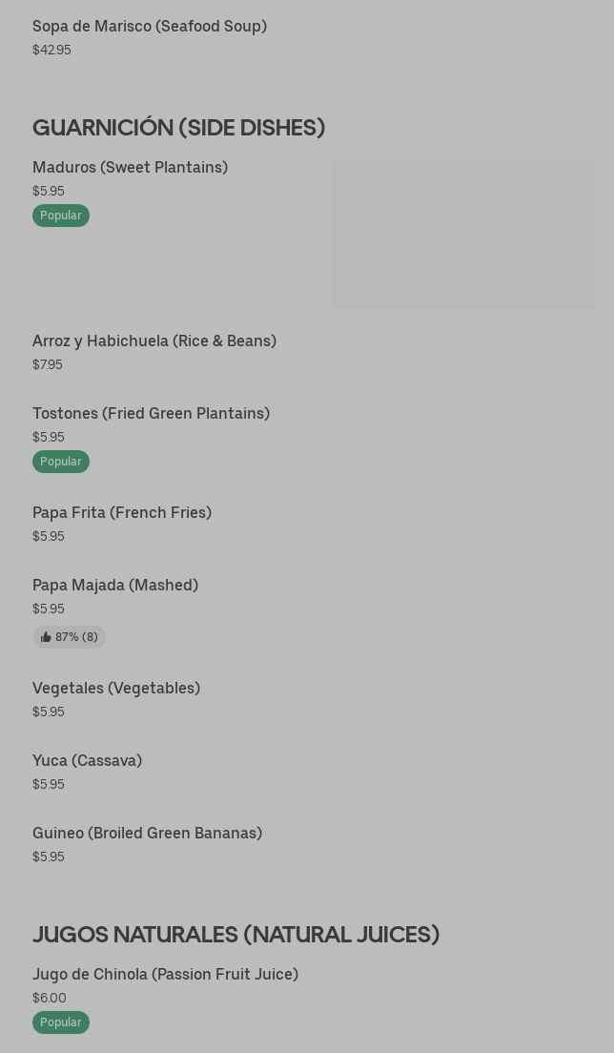
Task: Open the Maduros (Sweet Plantains) photo
Action: click(463, 234)
